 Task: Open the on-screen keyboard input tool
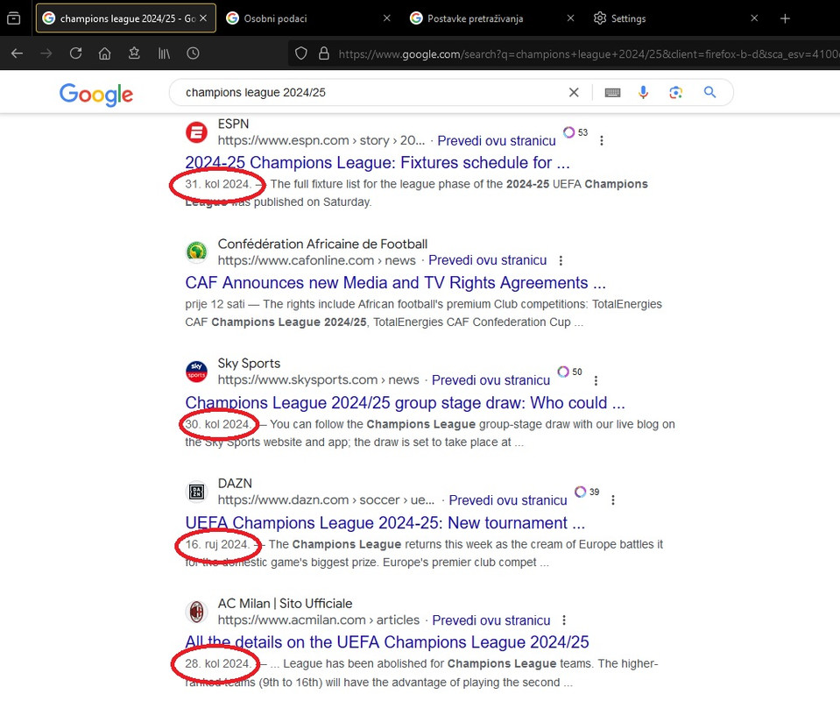click(x=612, y=93)
